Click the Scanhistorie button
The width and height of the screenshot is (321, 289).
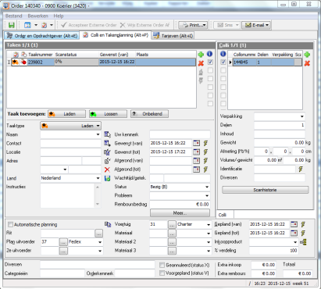pyautogui.click(x=265, y=190)
